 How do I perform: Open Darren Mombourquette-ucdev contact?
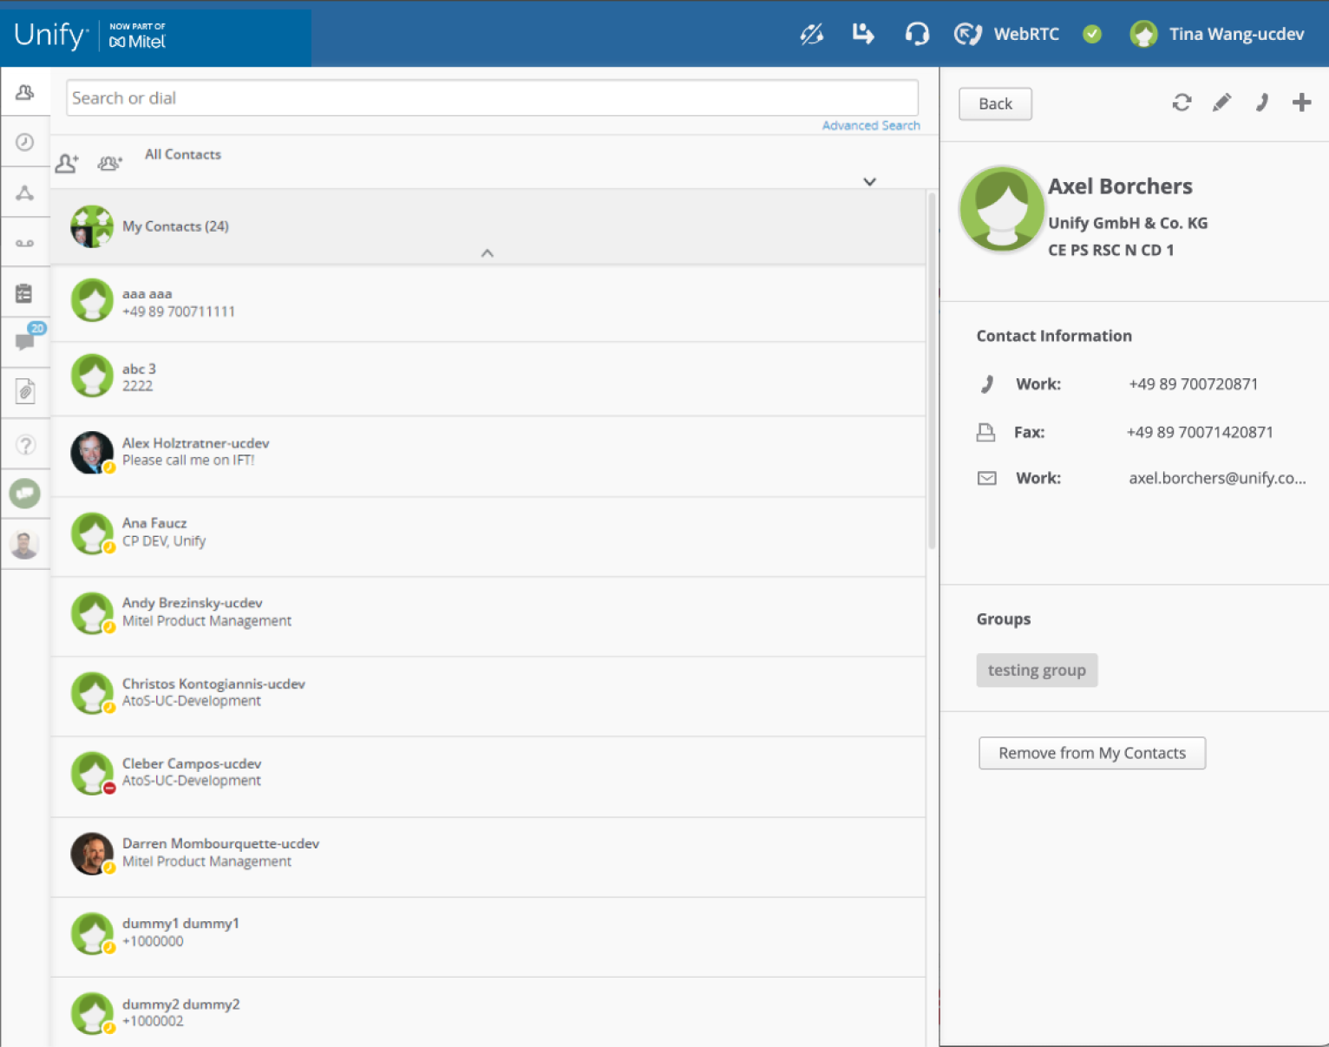pos(488,857)
